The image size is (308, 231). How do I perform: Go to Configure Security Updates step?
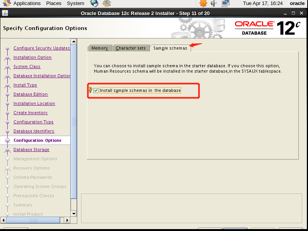[x=42, y=48]
